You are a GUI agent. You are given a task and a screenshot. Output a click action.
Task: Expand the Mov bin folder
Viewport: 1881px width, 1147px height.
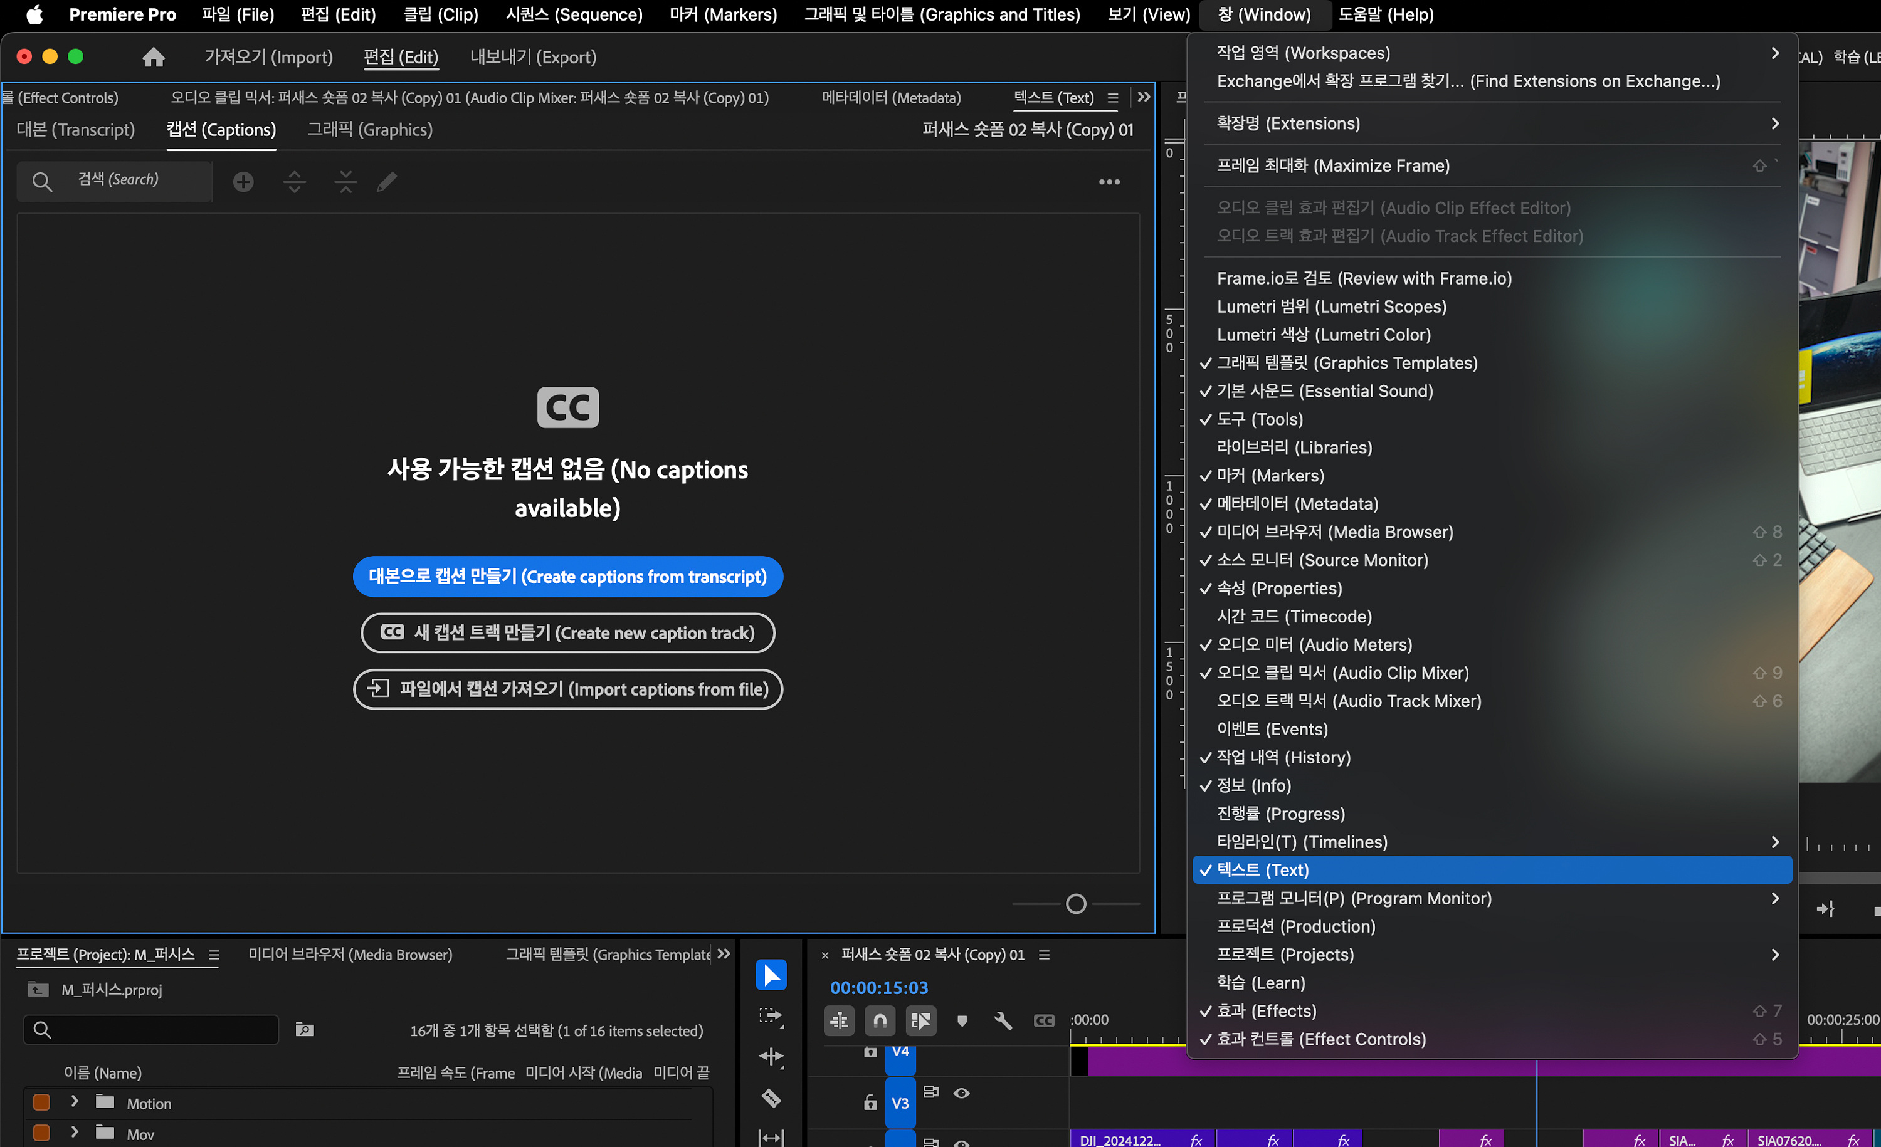pyautogui.click(x=75, y=1132)
